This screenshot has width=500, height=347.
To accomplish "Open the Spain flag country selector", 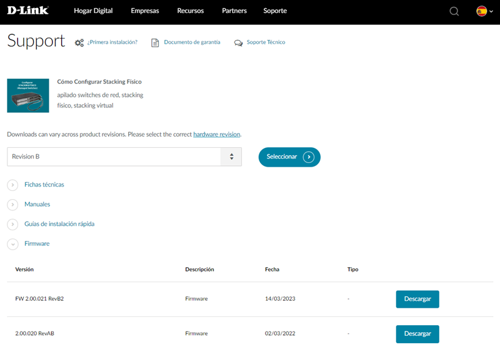I will (484, 11).
